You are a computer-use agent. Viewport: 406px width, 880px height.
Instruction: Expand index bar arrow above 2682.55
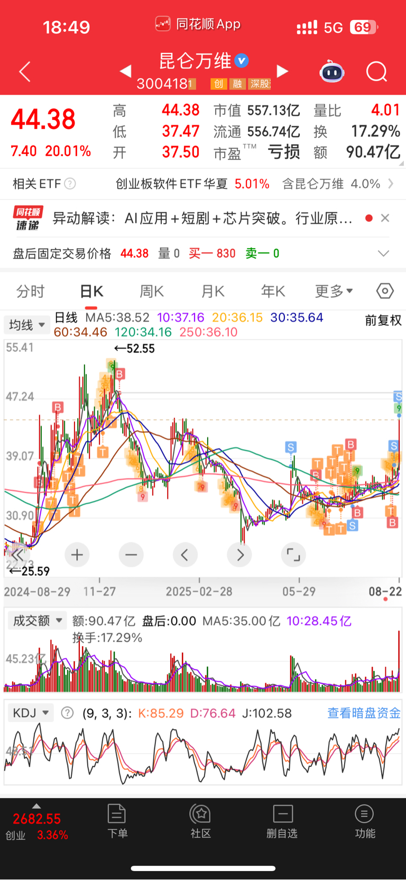coord(36,806)
